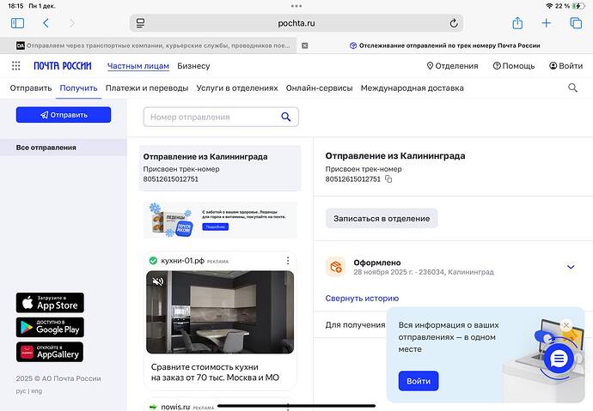This screenshot has width=593, height=411.
Task: Close the login information popup
Action: click(x=565, y=325)
